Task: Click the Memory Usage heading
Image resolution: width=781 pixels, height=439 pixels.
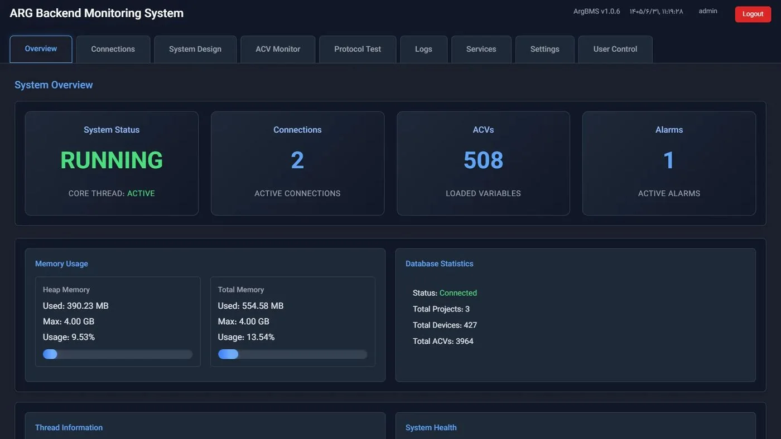Action: pyautogui.click(x=61, y=264)
